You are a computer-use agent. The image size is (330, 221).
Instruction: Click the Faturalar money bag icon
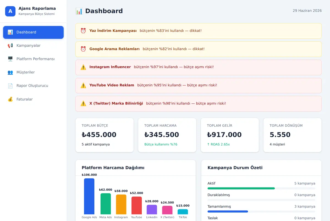(10, 99)
